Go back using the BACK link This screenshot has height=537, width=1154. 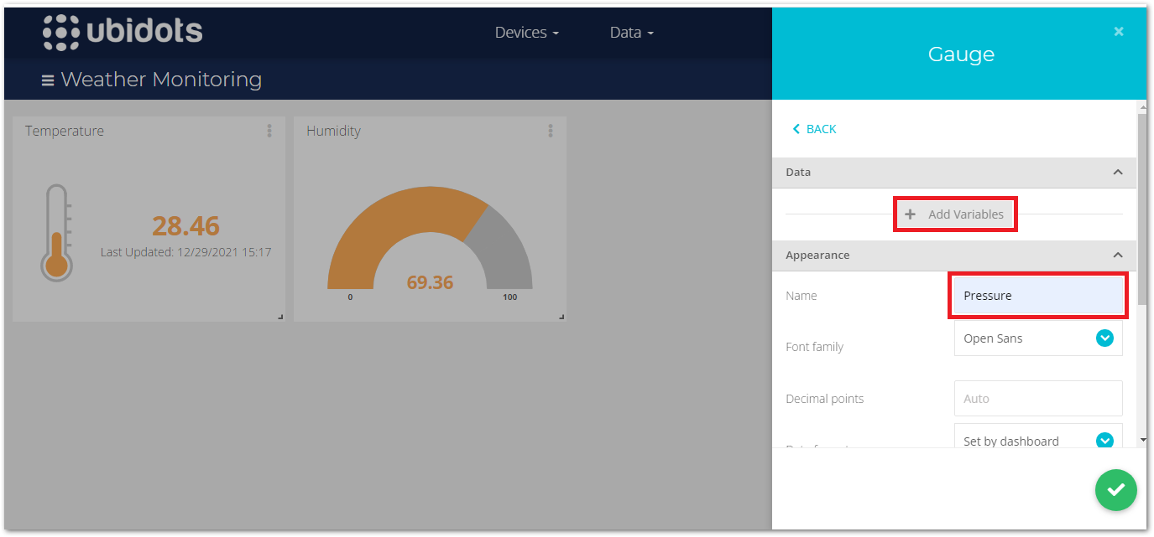pos(814,129)
